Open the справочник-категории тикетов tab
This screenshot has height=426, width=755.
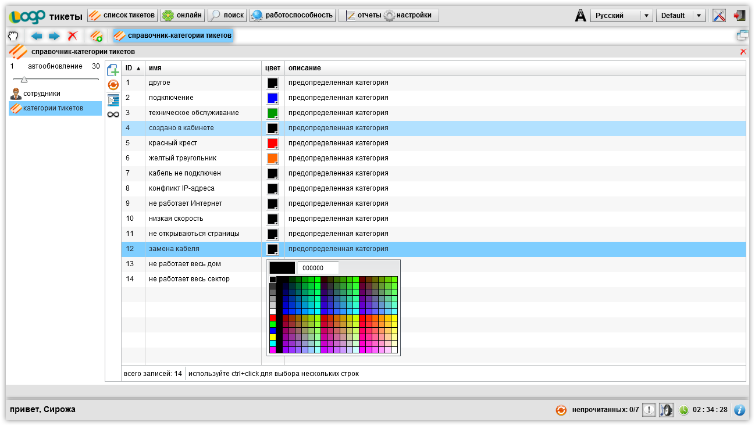pos(173,36)
